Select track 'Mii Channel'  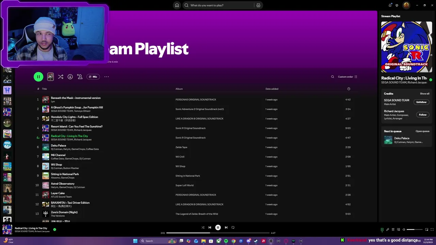click(58, 155)
